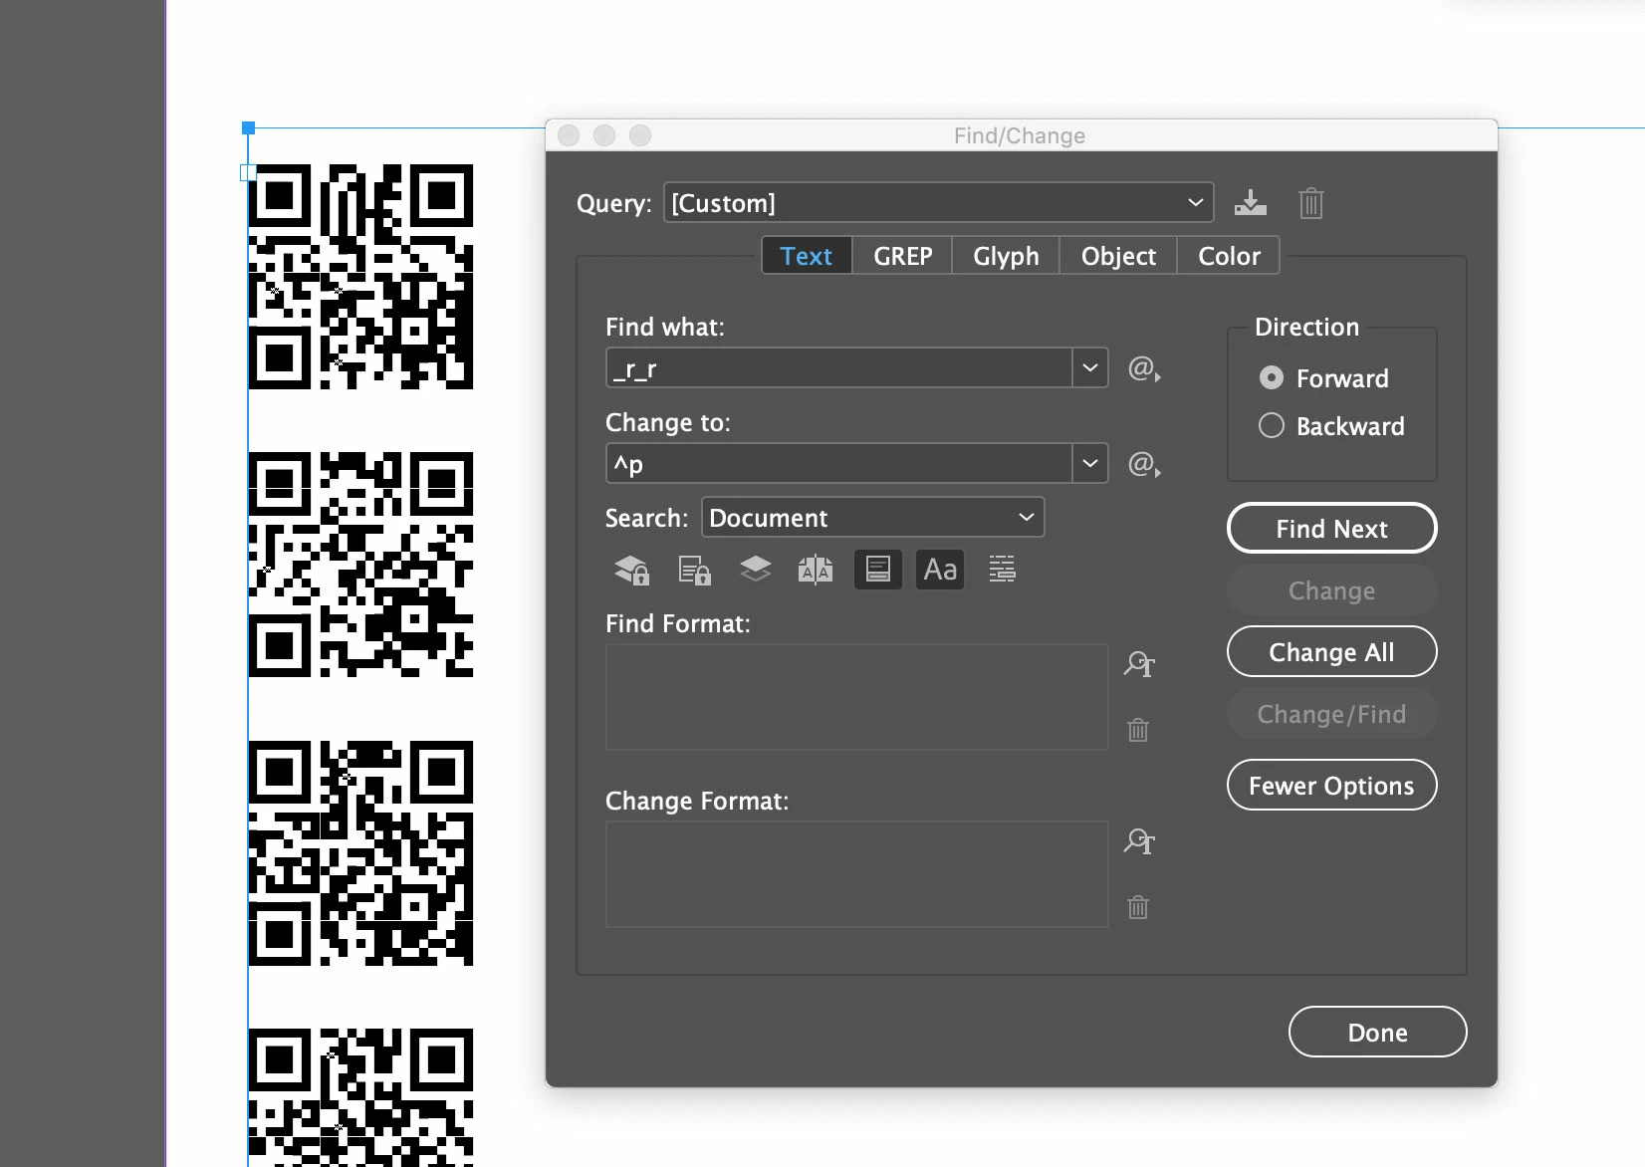Toggle Include Locked Stories search option
1645x1167 pixels.
coord(694,570)
